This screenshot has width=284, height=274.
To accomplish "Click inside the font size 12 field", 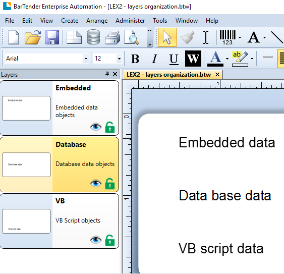I will click(105, 59).
